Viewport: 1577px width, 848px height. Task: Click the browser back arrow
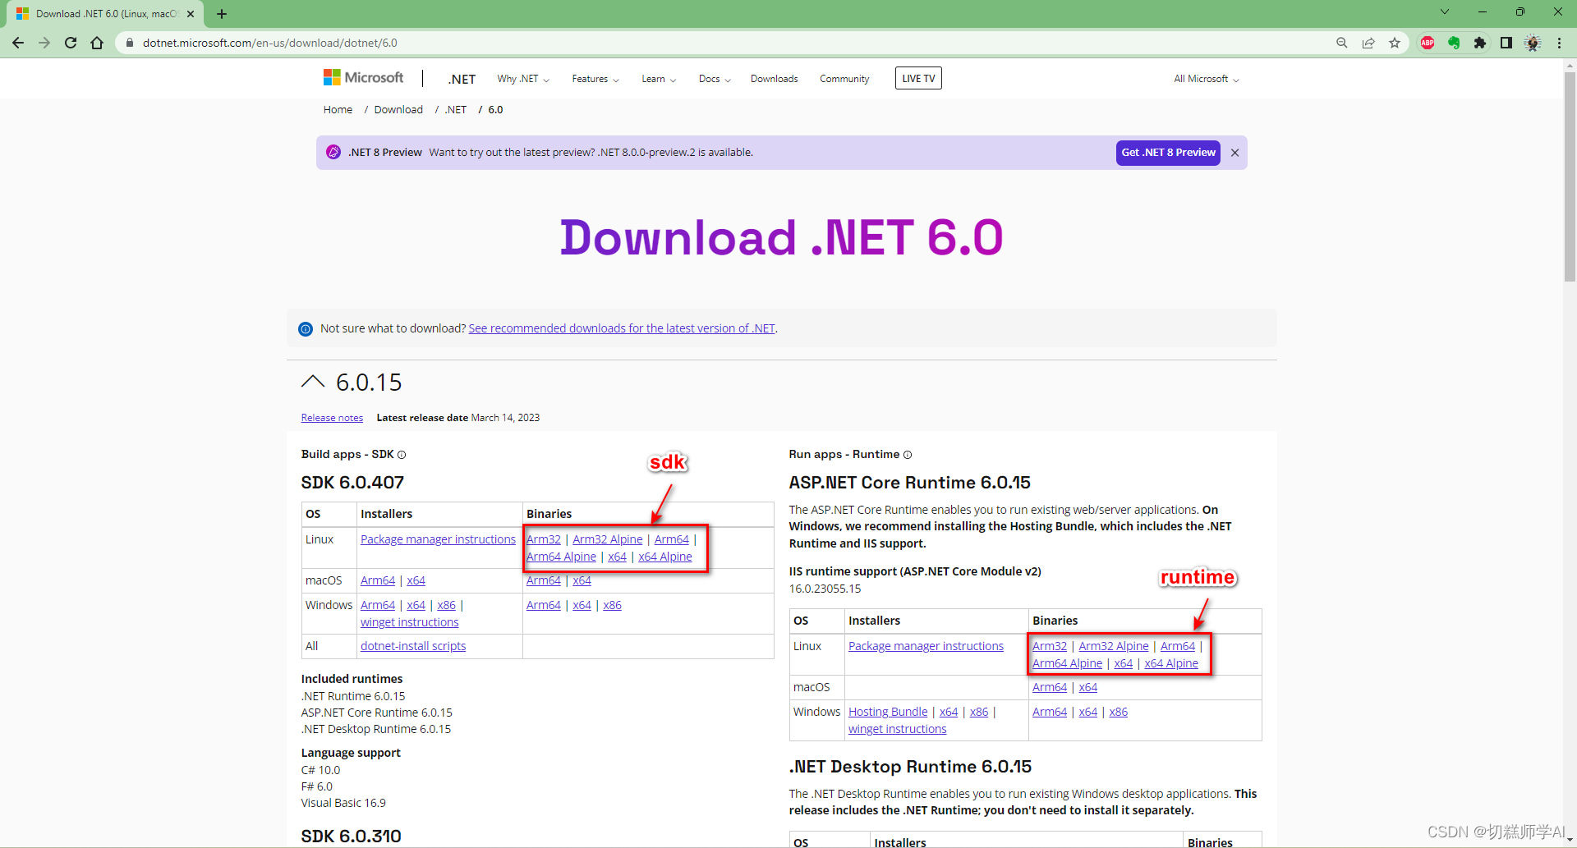coord(18,43)
